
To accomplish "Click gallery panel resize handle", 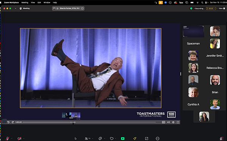I will (181, 74).
